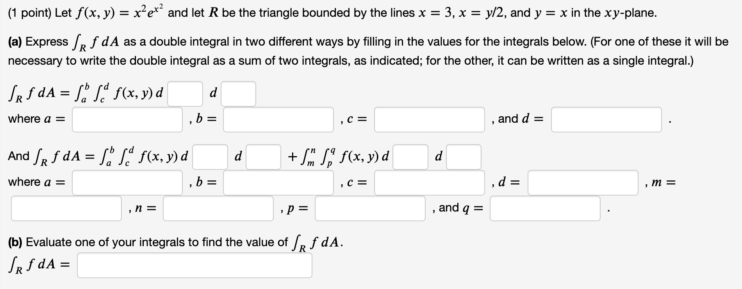Click the answer field for n
Viewport: 742px width, 289px height.
point(219,209)
